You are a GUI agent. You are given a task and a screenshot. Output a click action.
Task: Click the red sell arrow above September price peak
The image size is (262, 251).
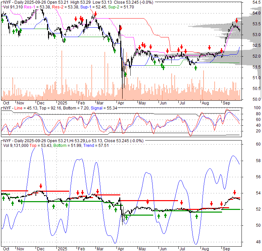(x=236, y=21)
